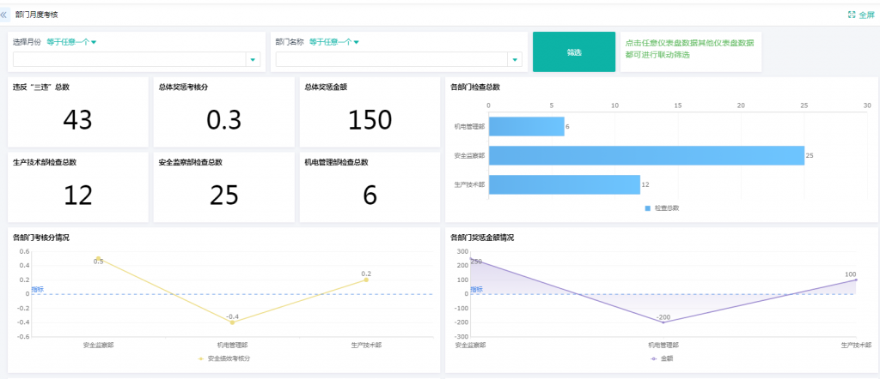
Task: Click the 总体奖惩考核分 value 0.3
Action: tap(223, 120)
